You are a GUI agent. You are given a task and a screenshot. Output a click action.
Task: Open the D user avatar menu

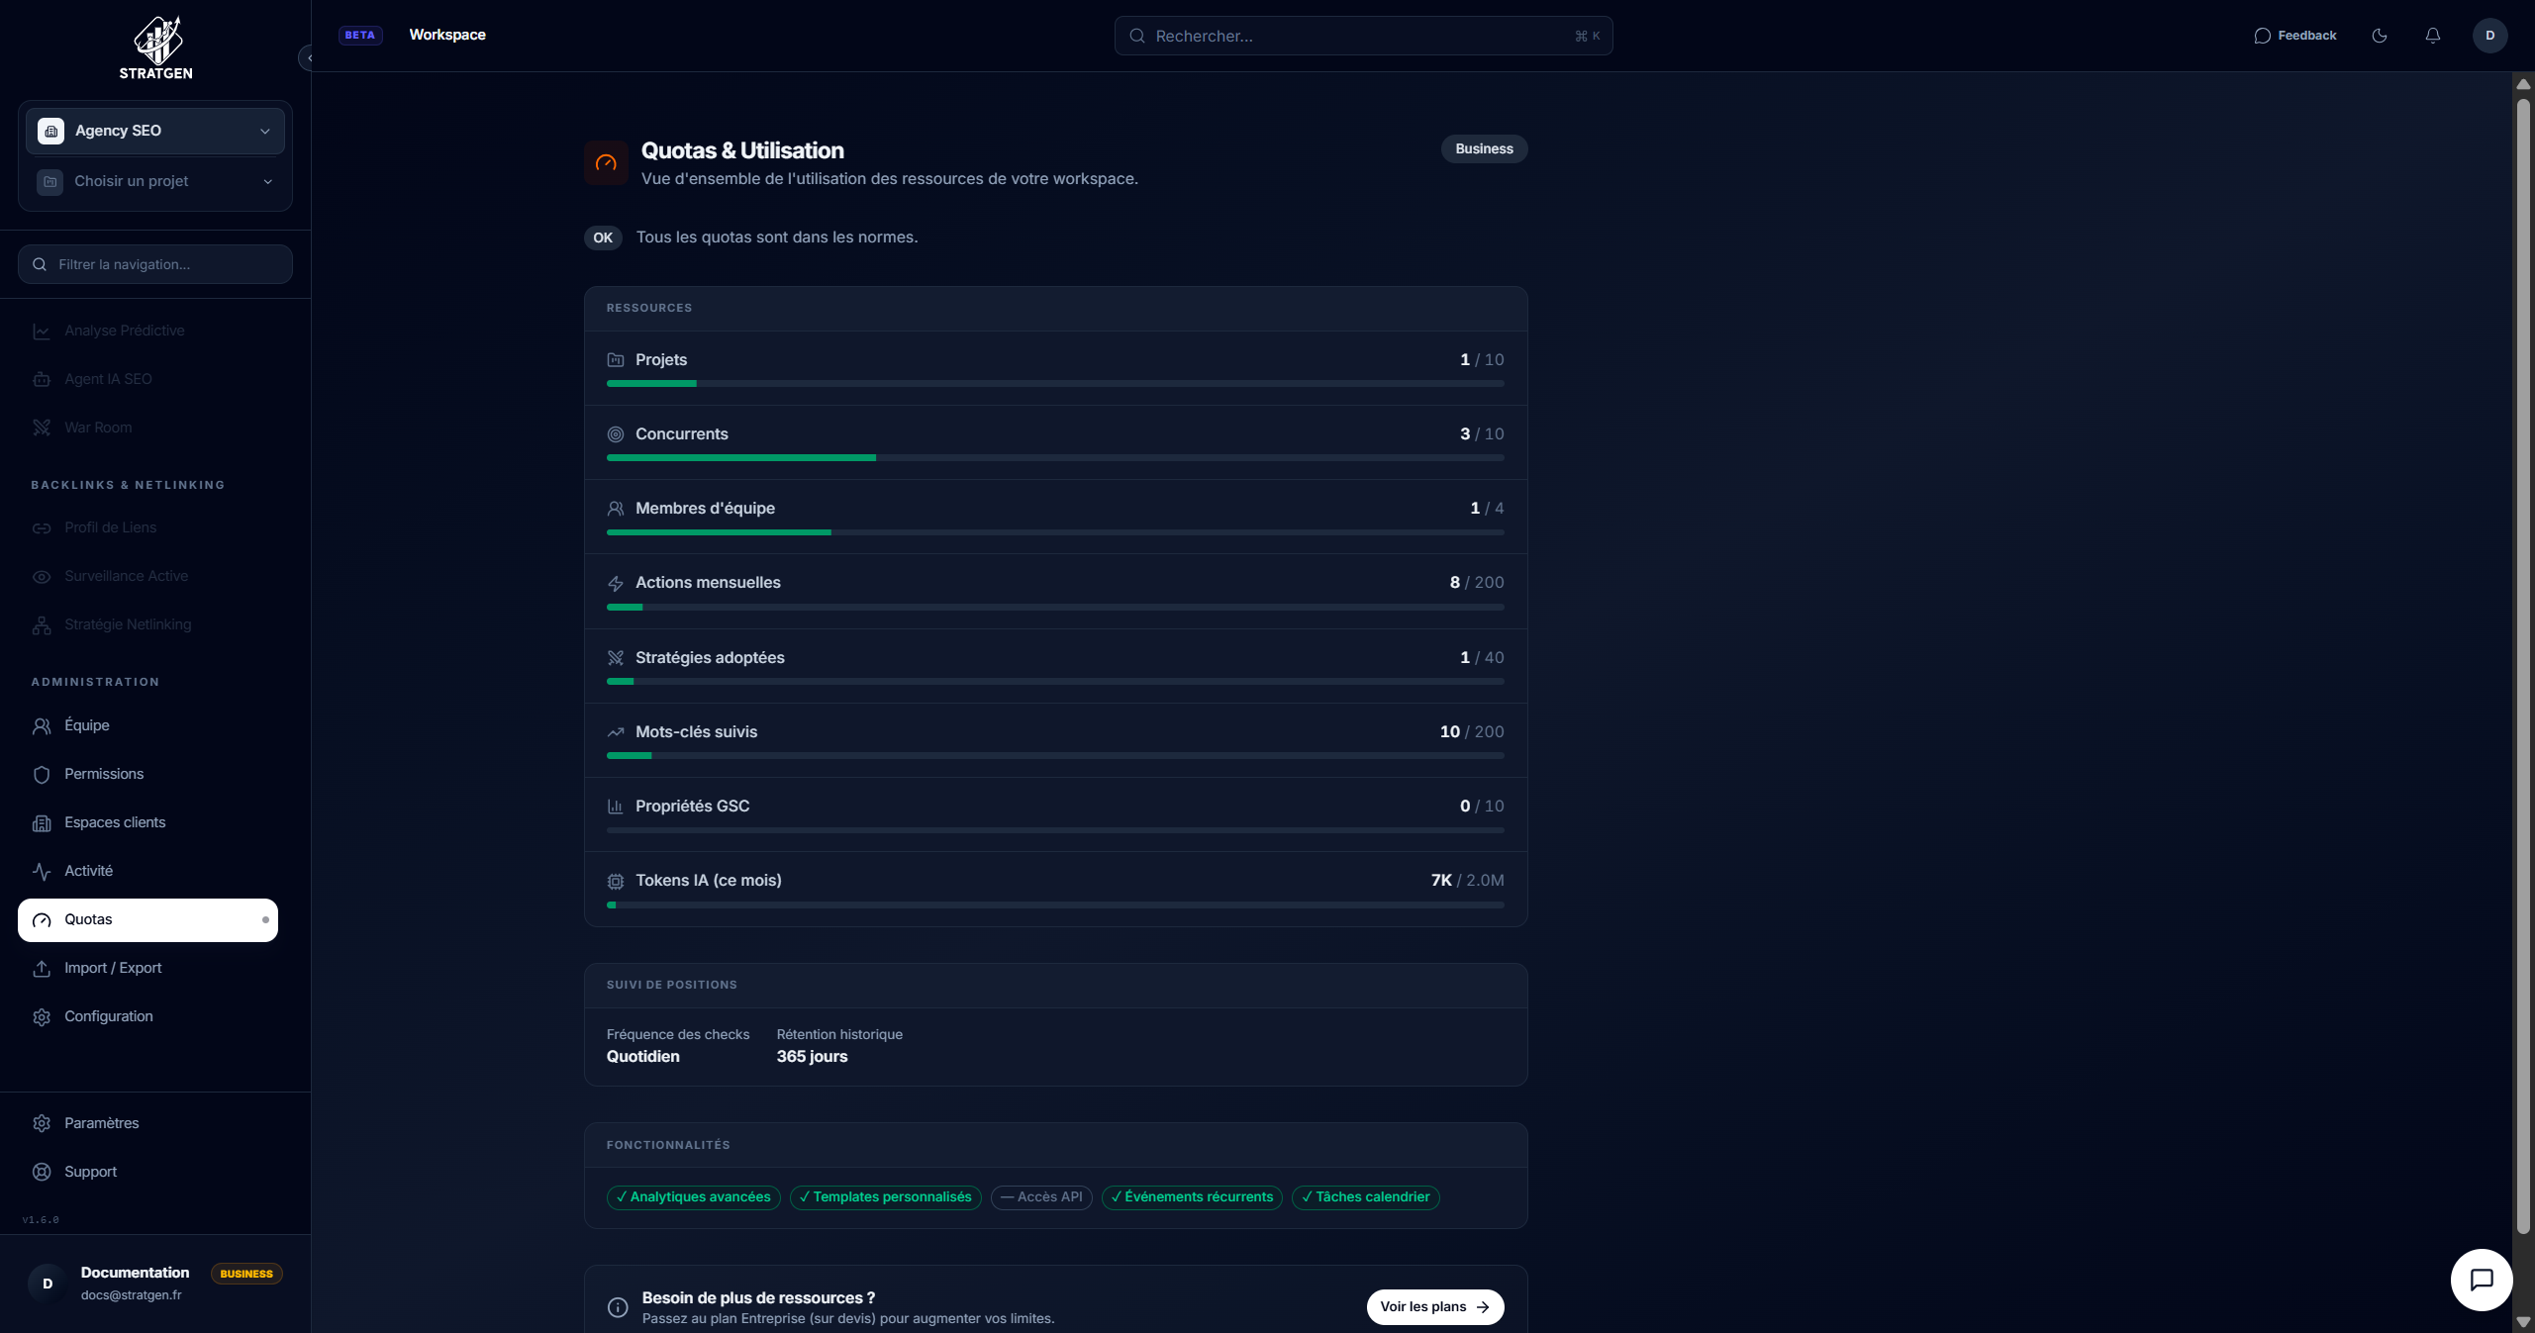click(2489, 36)
